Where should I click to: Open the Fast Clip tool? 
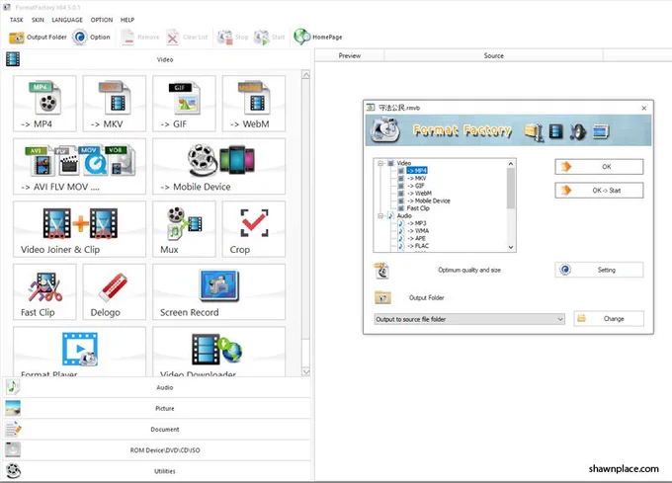(44, 292)
